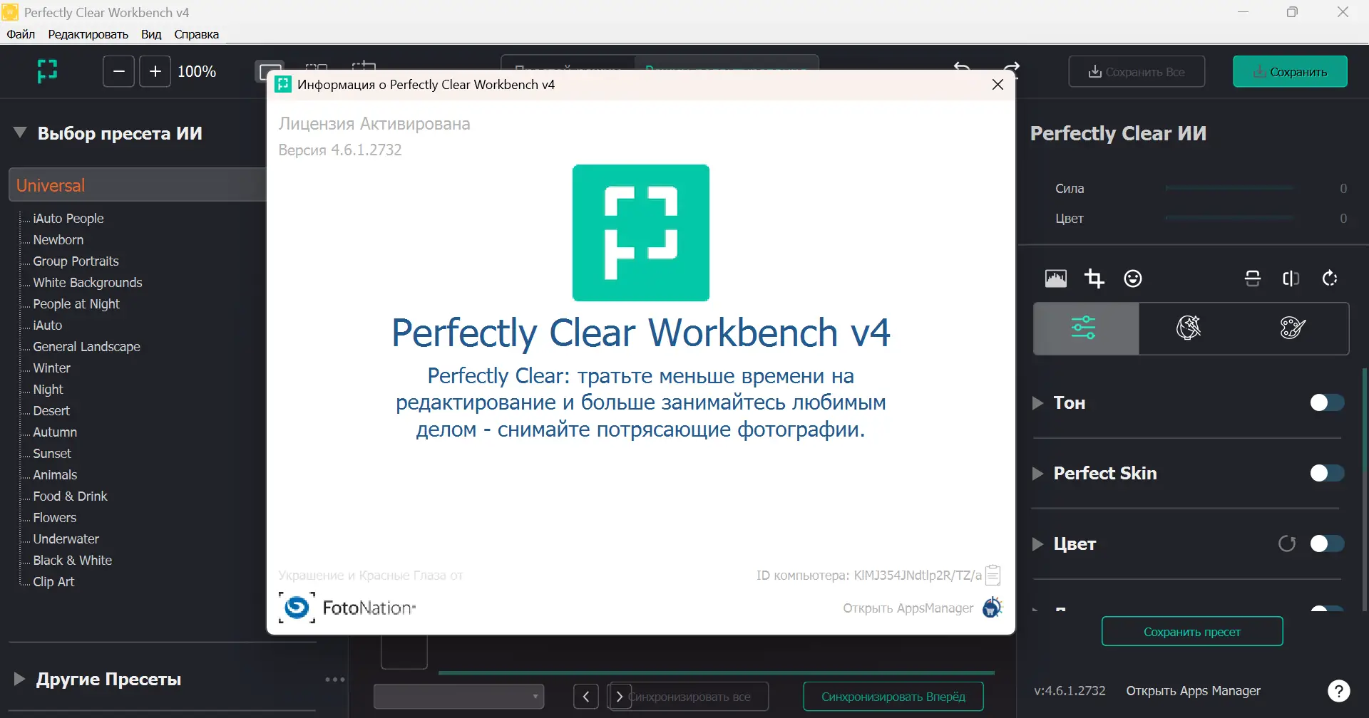Image resolution: width=1369 pixels, height=718 pixels.
Task: Collapse the Выбор пресета ИИ section
Action: (19, 132)
